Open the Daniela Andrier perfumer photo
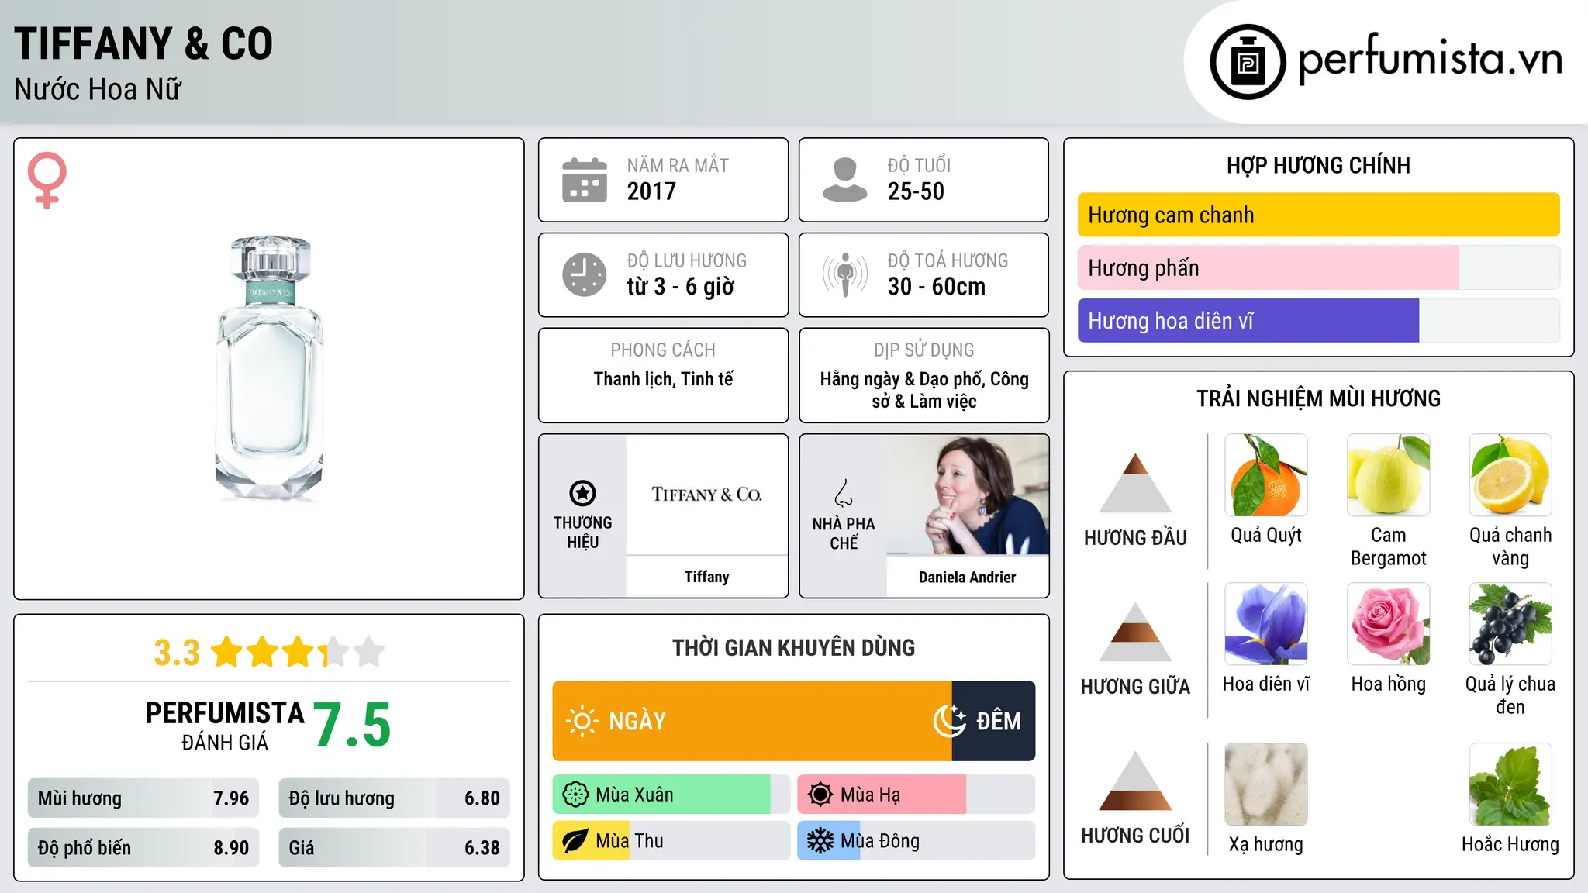 pyautogui.click(x=968, y=494)
